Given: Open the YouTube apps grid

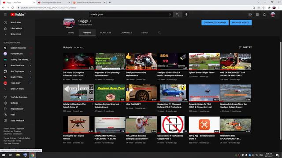Looking at the screenshot, I should 257,14.
